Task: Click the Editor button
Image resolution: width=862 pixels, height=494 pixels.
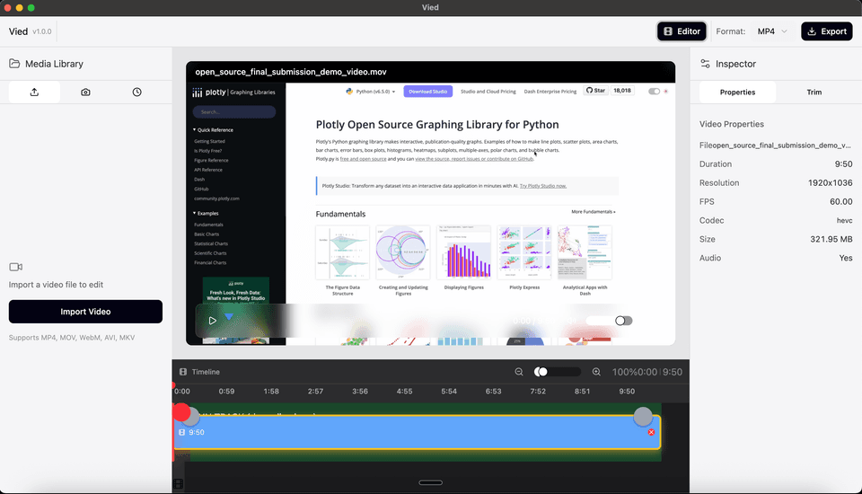Action: pyautogui.click(x=682, y=31)
